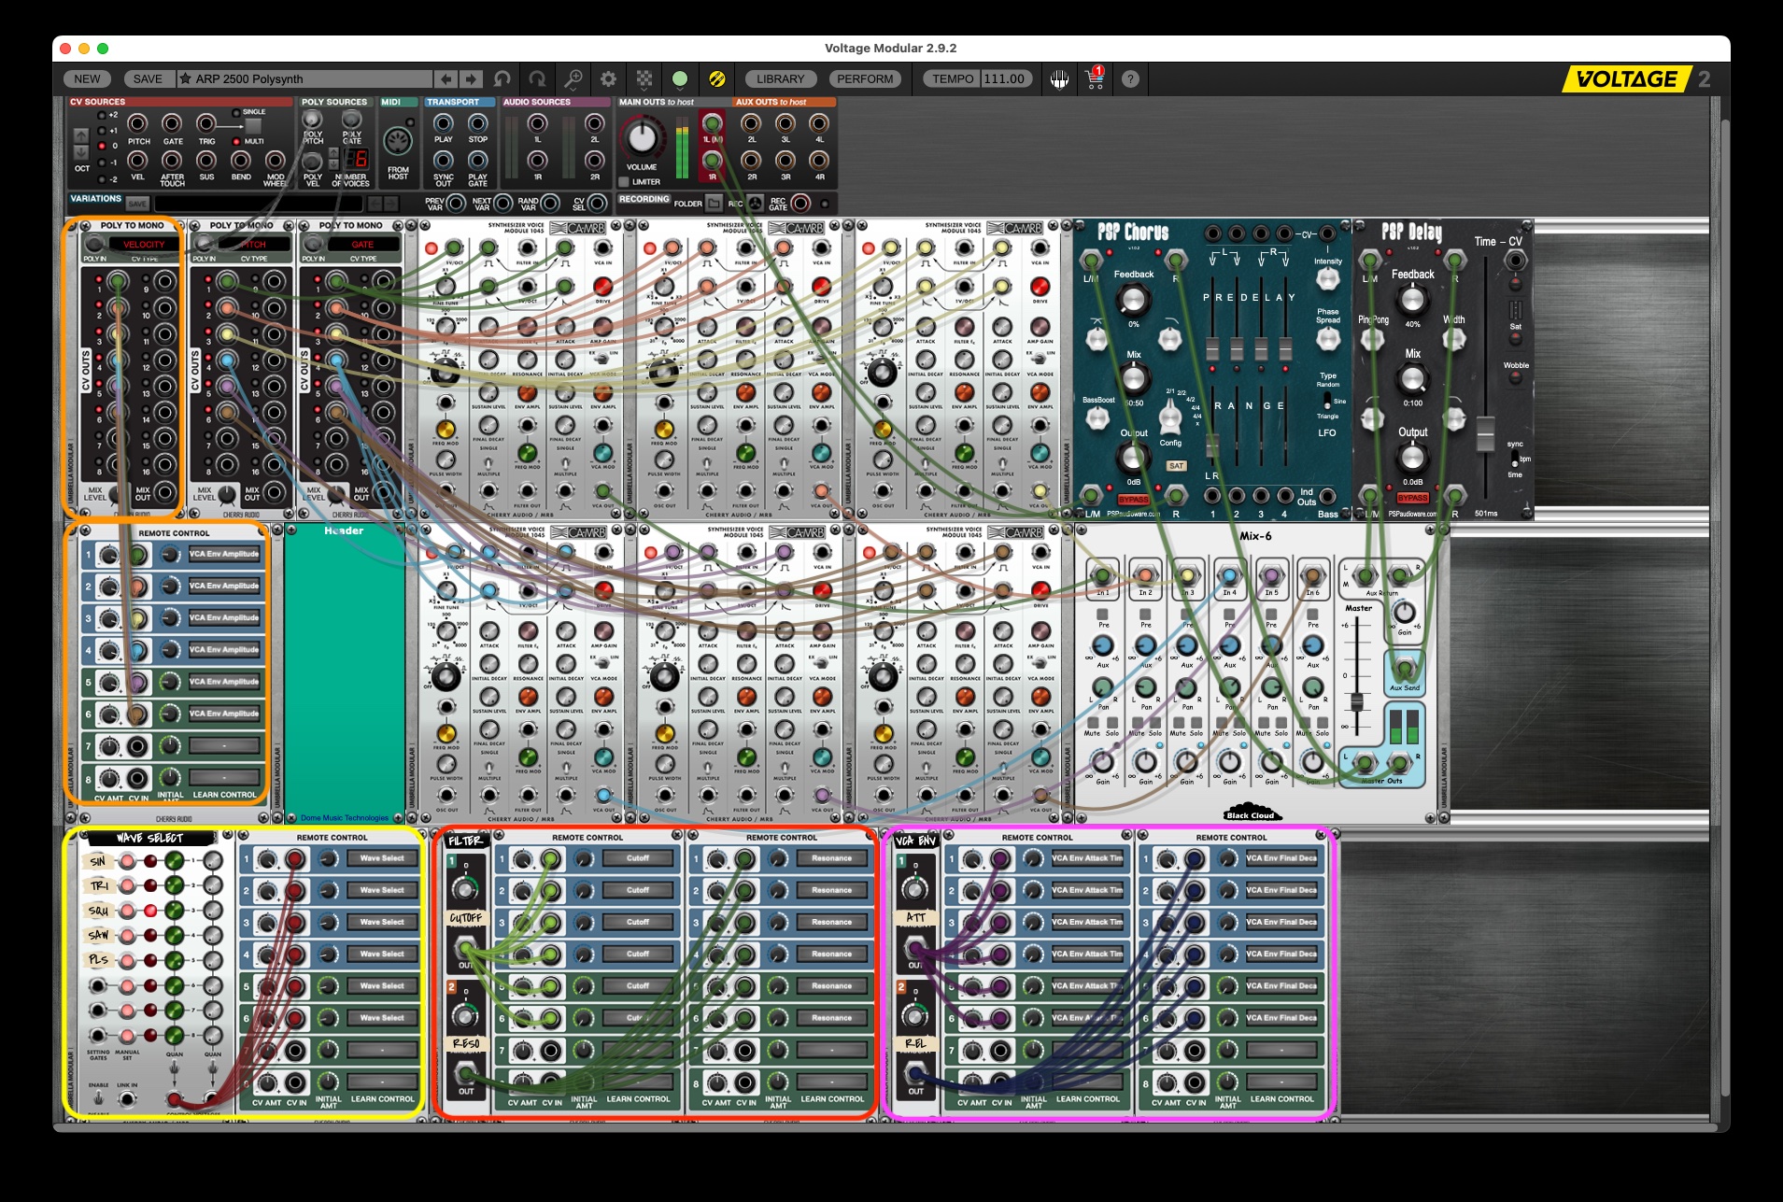The image size is (1783, 1202).
Task: Click the MIDI From Host connector icon
Action: (x=398, y=142)
